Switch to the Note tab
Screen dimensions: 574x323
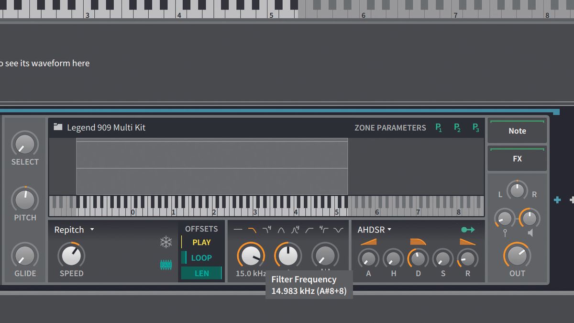pos(517,131)
